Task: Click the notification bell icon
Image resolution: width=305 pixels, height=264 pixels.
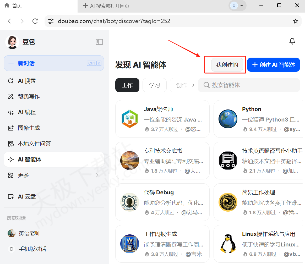Action: click(x=292, y=41)
